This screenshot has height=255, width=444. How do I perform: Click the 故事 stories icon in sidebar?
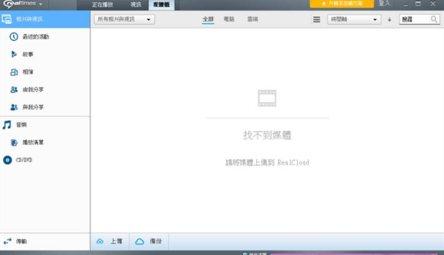point(14,54)
